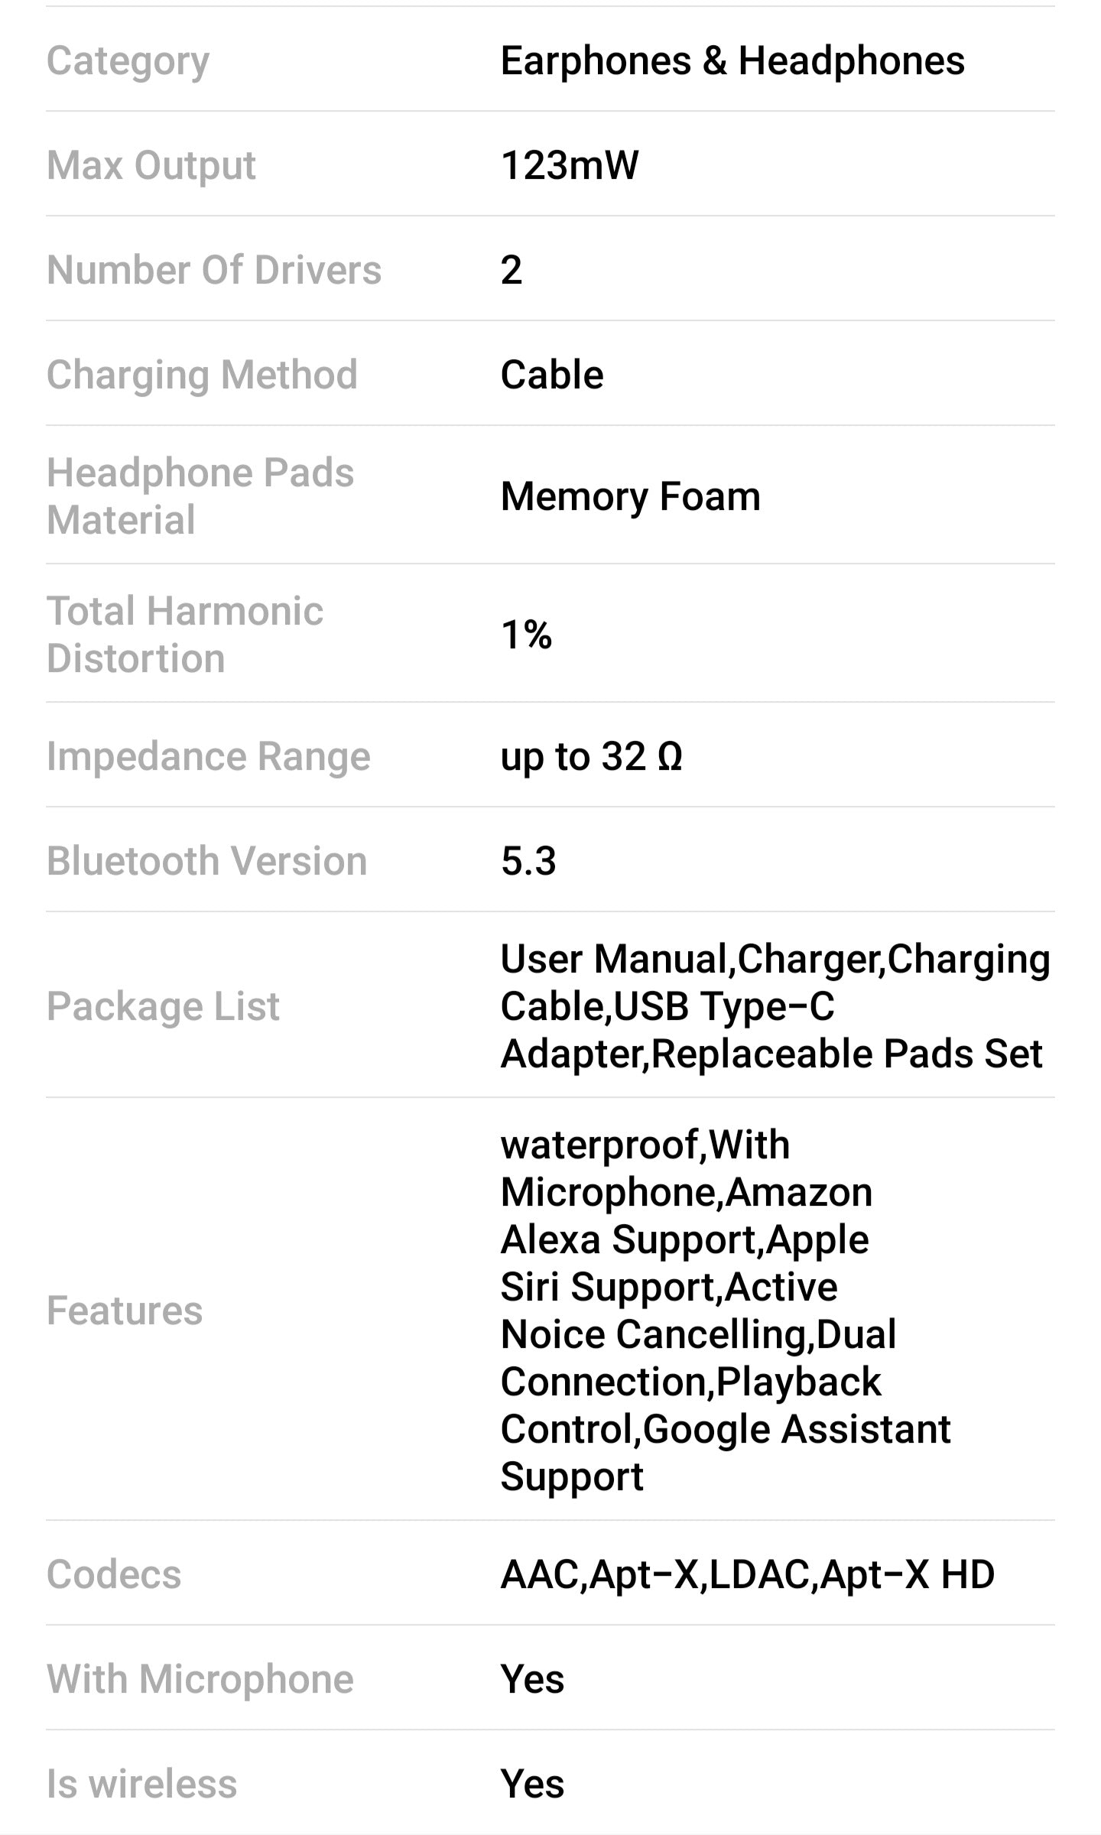
Task: Tap the up to 32 Ω value
Action: (591, 756)
